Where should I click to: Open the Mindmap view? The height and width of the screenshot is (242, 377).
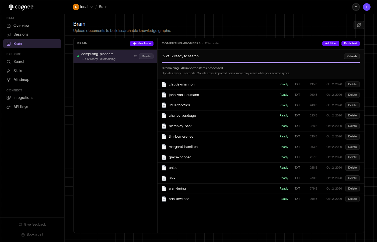tap(32, 80)
